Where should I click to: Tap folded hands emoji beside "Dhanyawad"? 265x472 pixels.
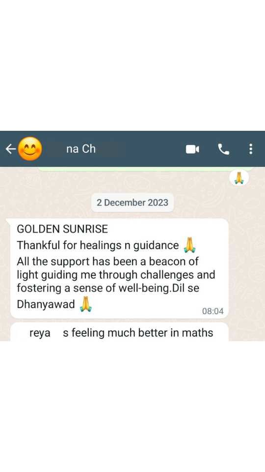click(85, 304)
